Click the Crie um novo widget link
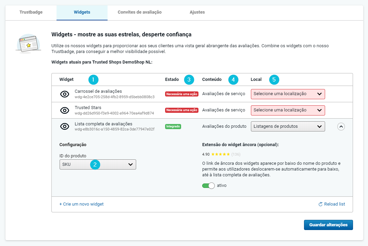Viewport: 368px width, 246px height. point(82,204)
